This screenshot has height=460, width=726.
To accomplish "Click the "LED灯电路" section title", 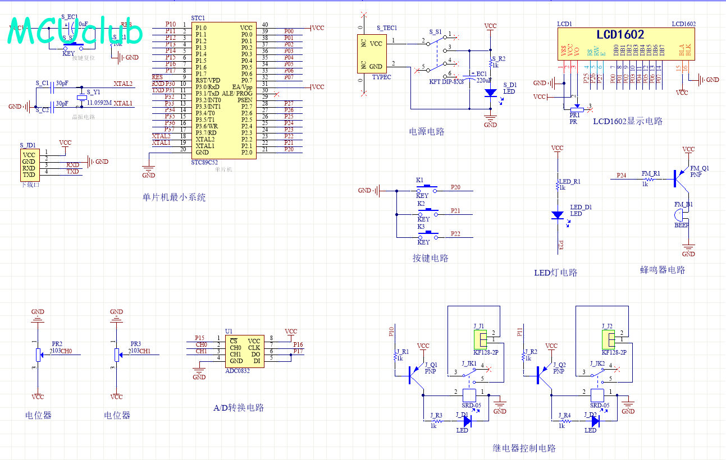I will 556,273.
